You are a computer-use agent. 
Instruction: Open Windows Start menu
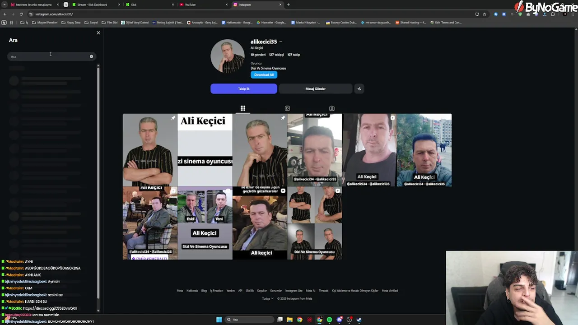click(219, 320)
